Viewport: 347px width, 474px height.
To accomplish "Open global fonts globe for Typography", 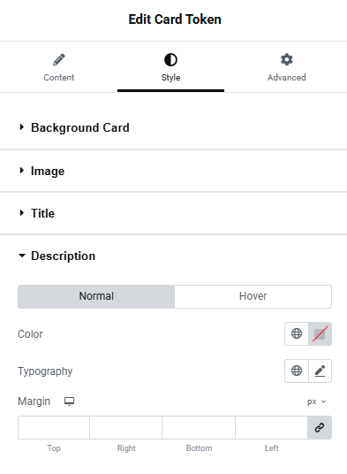I will click(297, 371).
